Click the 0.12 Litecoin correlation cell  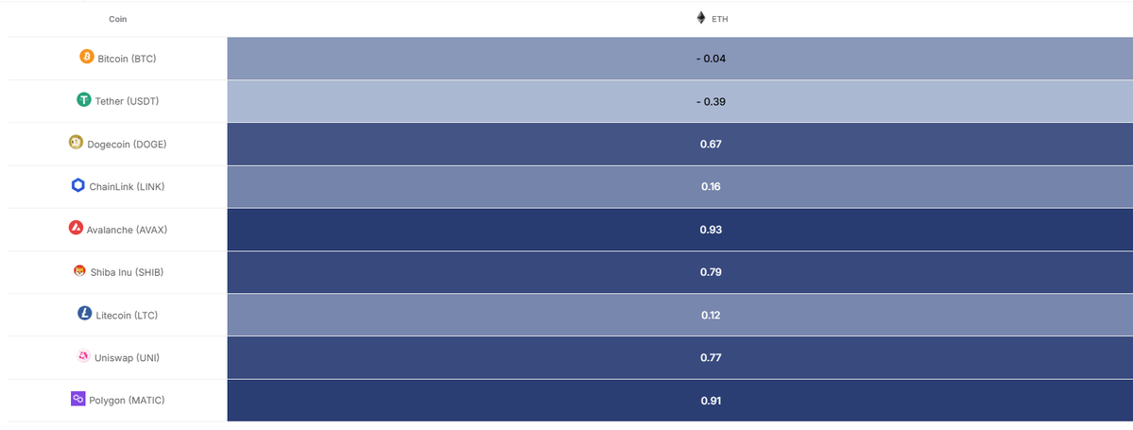[x=711, y=315]
